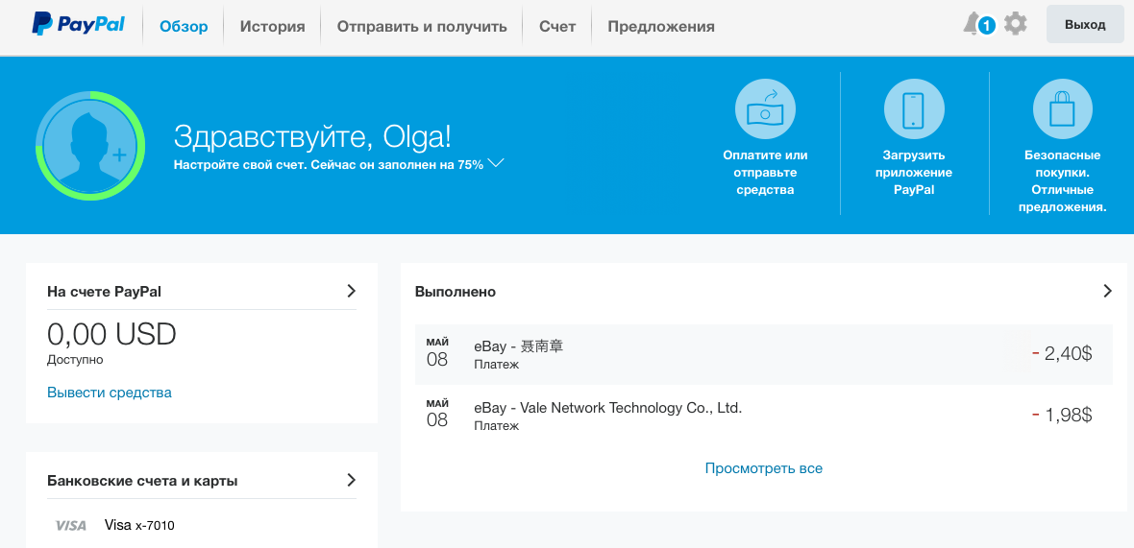Open Банковские счета и карты chevron
The image size is (1134, 548).
(352, 480)
